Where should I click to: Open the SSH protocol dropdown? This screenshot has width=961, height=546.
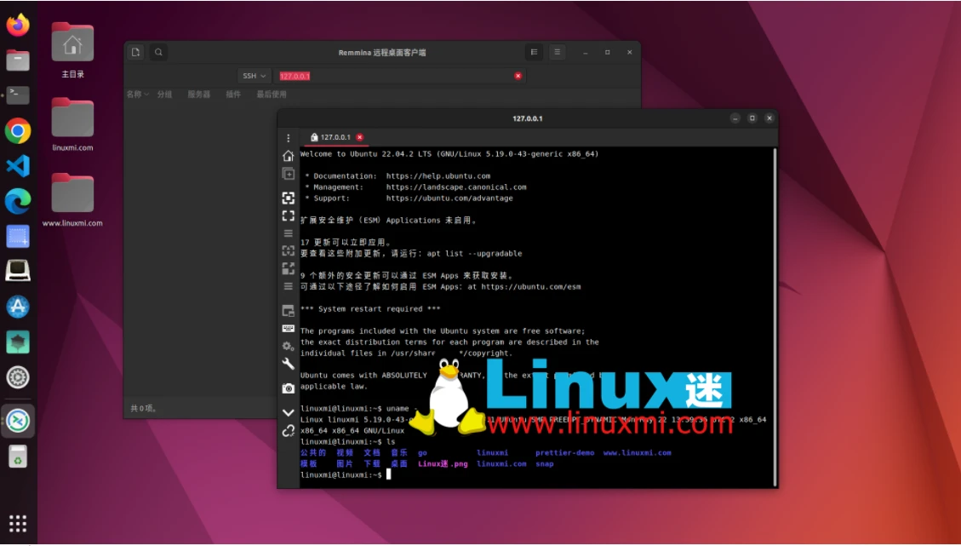(x=254, y=76)
